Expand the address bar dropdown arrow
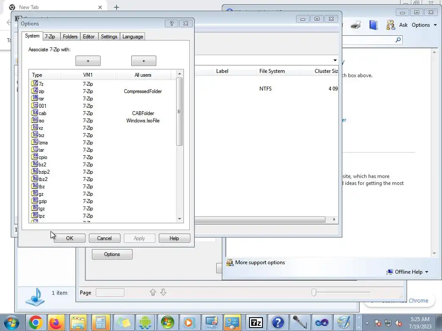442x331 pixels. click(335, 60)
